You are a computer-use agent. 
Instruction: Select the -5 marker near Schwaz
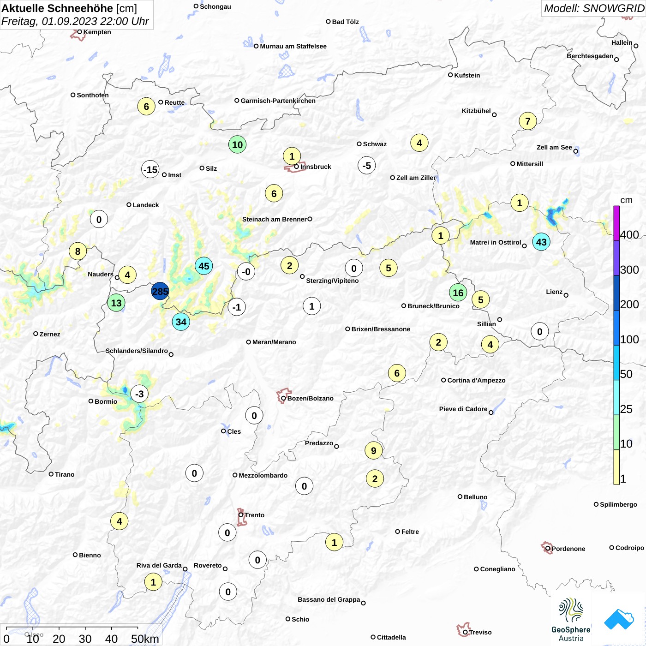(366, 165)
